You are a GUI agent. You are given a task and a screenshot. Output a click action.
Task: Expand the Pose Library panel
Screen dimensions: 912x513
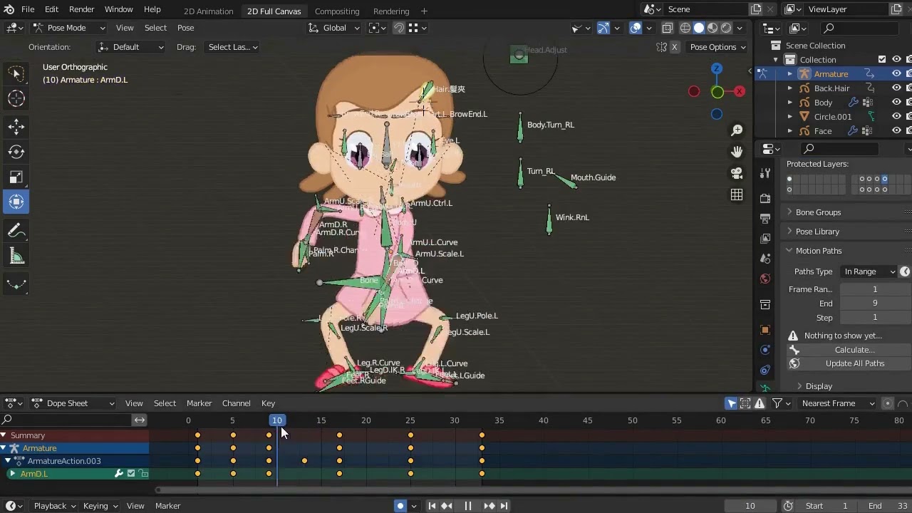pyautogui.click(x=817, y=232)
